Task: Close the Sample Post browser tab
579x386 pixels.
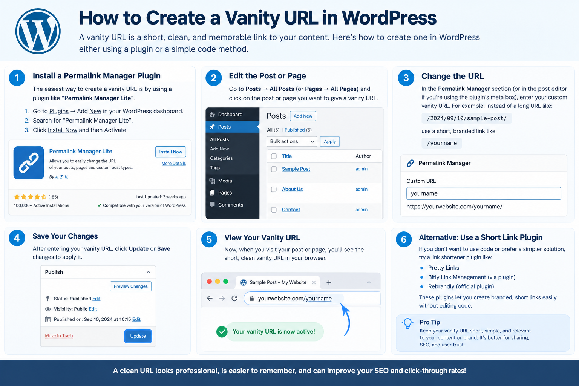Action: point(314,282)
